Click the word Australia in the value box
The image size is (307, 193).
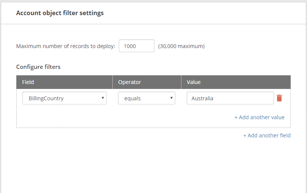(x=202, y=98)
